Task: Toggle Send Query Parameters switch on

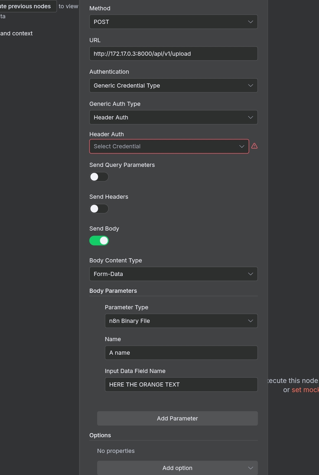Action: 99,177
